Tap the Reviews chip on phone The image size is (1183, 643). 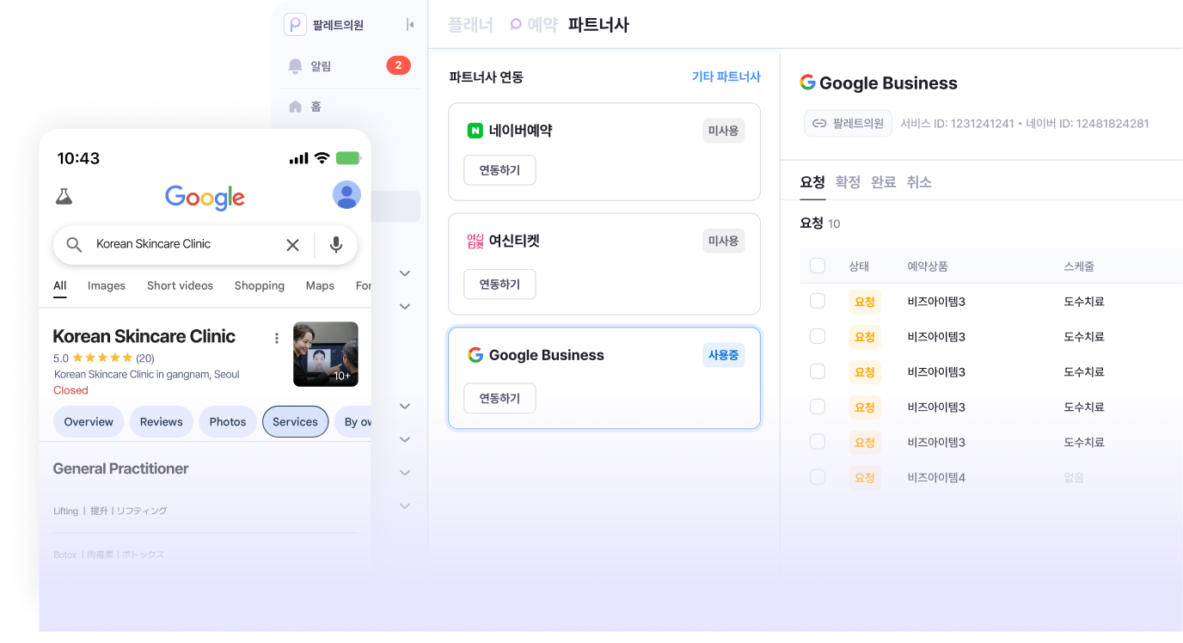tap(162, 422)
